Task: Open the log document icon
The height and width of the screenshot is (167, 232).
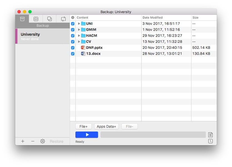Action: [x=211, y=135]
